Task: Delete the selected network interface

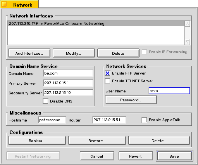Action: point(118,53)
